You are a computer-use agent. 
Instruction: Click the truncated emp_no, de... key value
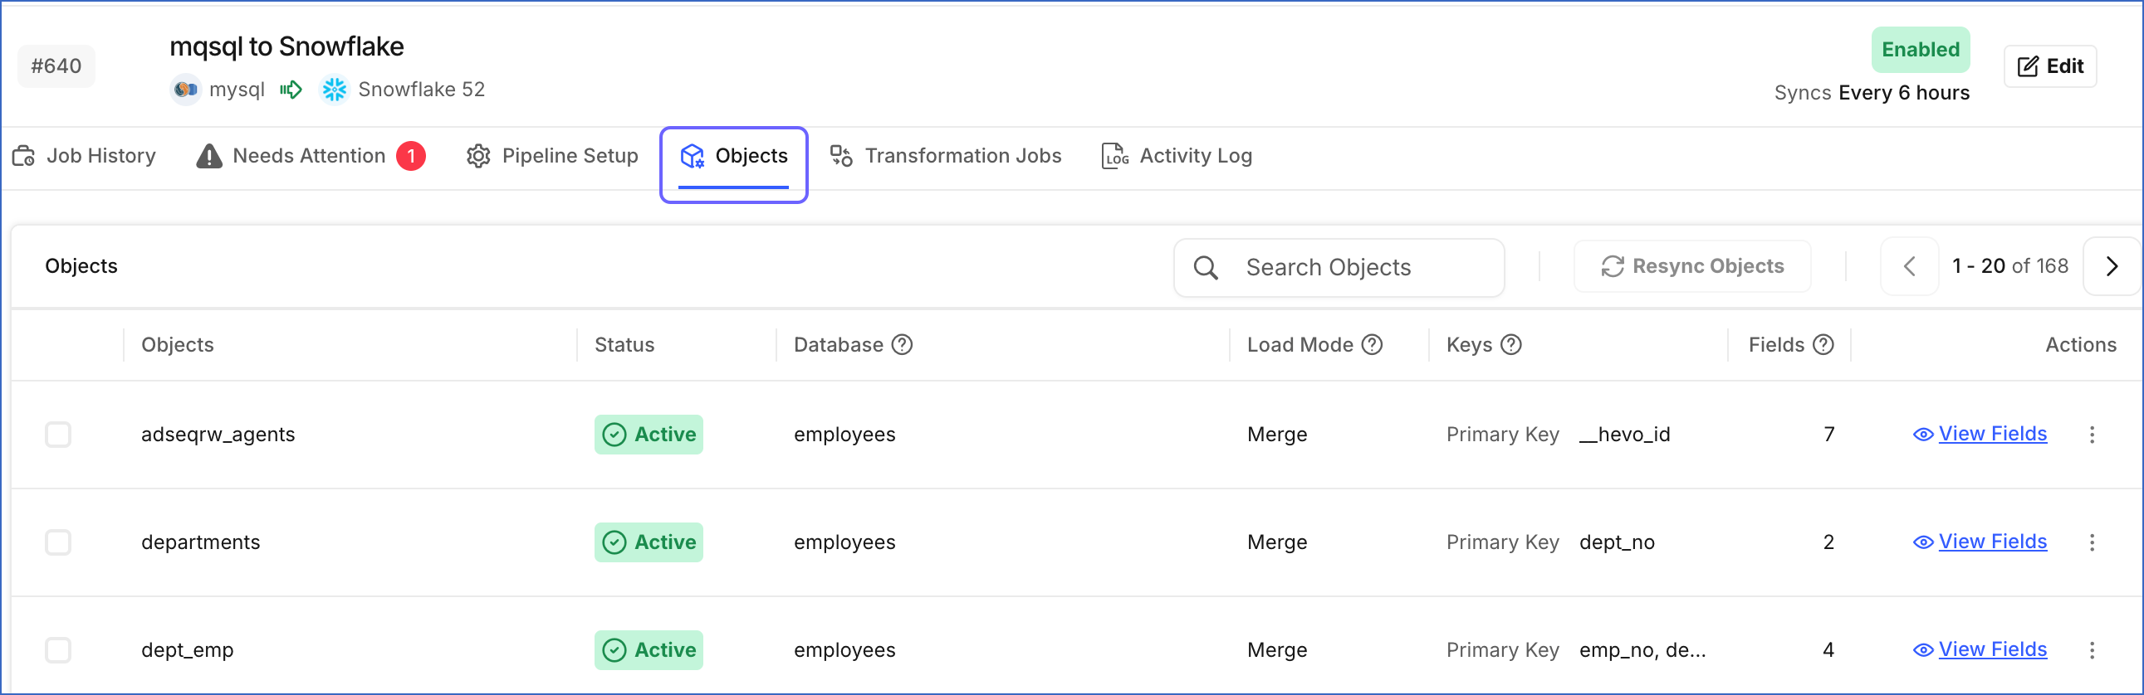tap(1642, 650)
